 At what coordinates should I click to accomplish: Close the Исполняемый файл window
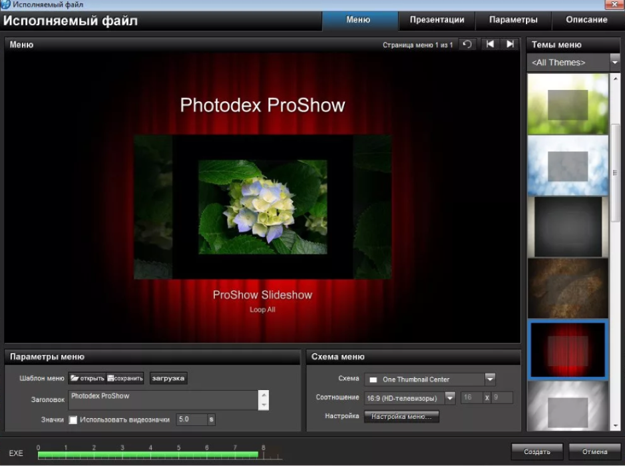tap(614, 4)
